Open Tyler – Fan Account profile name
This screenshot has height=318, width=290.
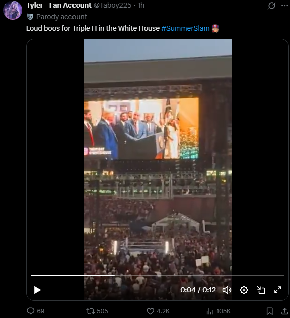pyautogui.click(x=59, y=5)
